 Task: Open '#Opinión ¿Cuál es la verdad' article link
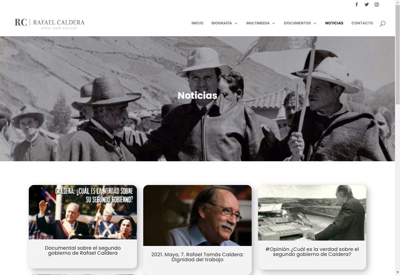pos(312,252)
